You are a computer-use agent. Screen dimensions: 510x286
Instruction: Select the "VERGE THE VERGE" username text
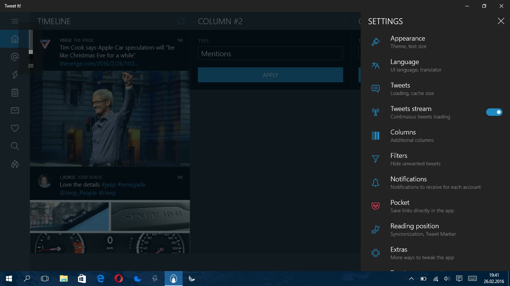click(77, 40)
